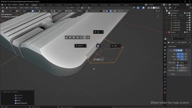The image size is (192, 108).
Task: Click the Vertex pie menu button
Action: [80, 46]
